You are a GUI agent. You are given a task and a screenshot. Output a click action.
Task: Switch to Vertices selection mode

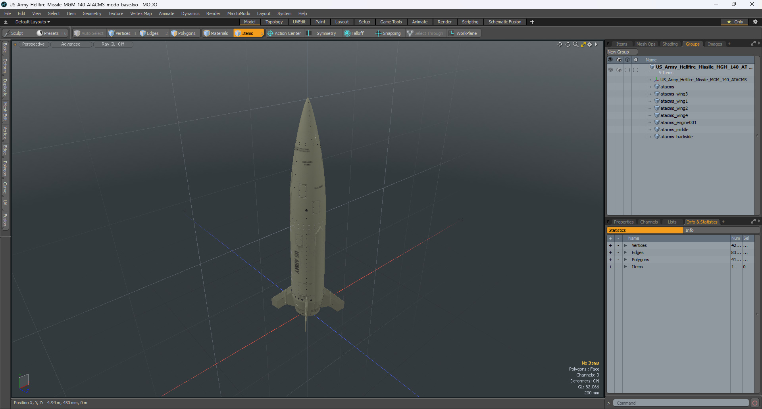pos(122,33)
